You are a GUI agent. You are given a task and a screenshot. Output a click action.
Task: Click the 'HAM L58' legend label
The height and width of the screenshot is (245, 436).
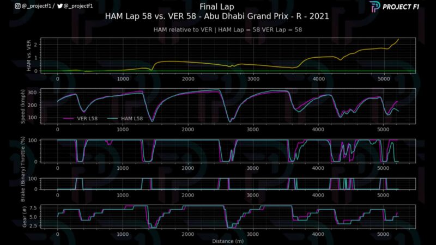click(132, 118)
